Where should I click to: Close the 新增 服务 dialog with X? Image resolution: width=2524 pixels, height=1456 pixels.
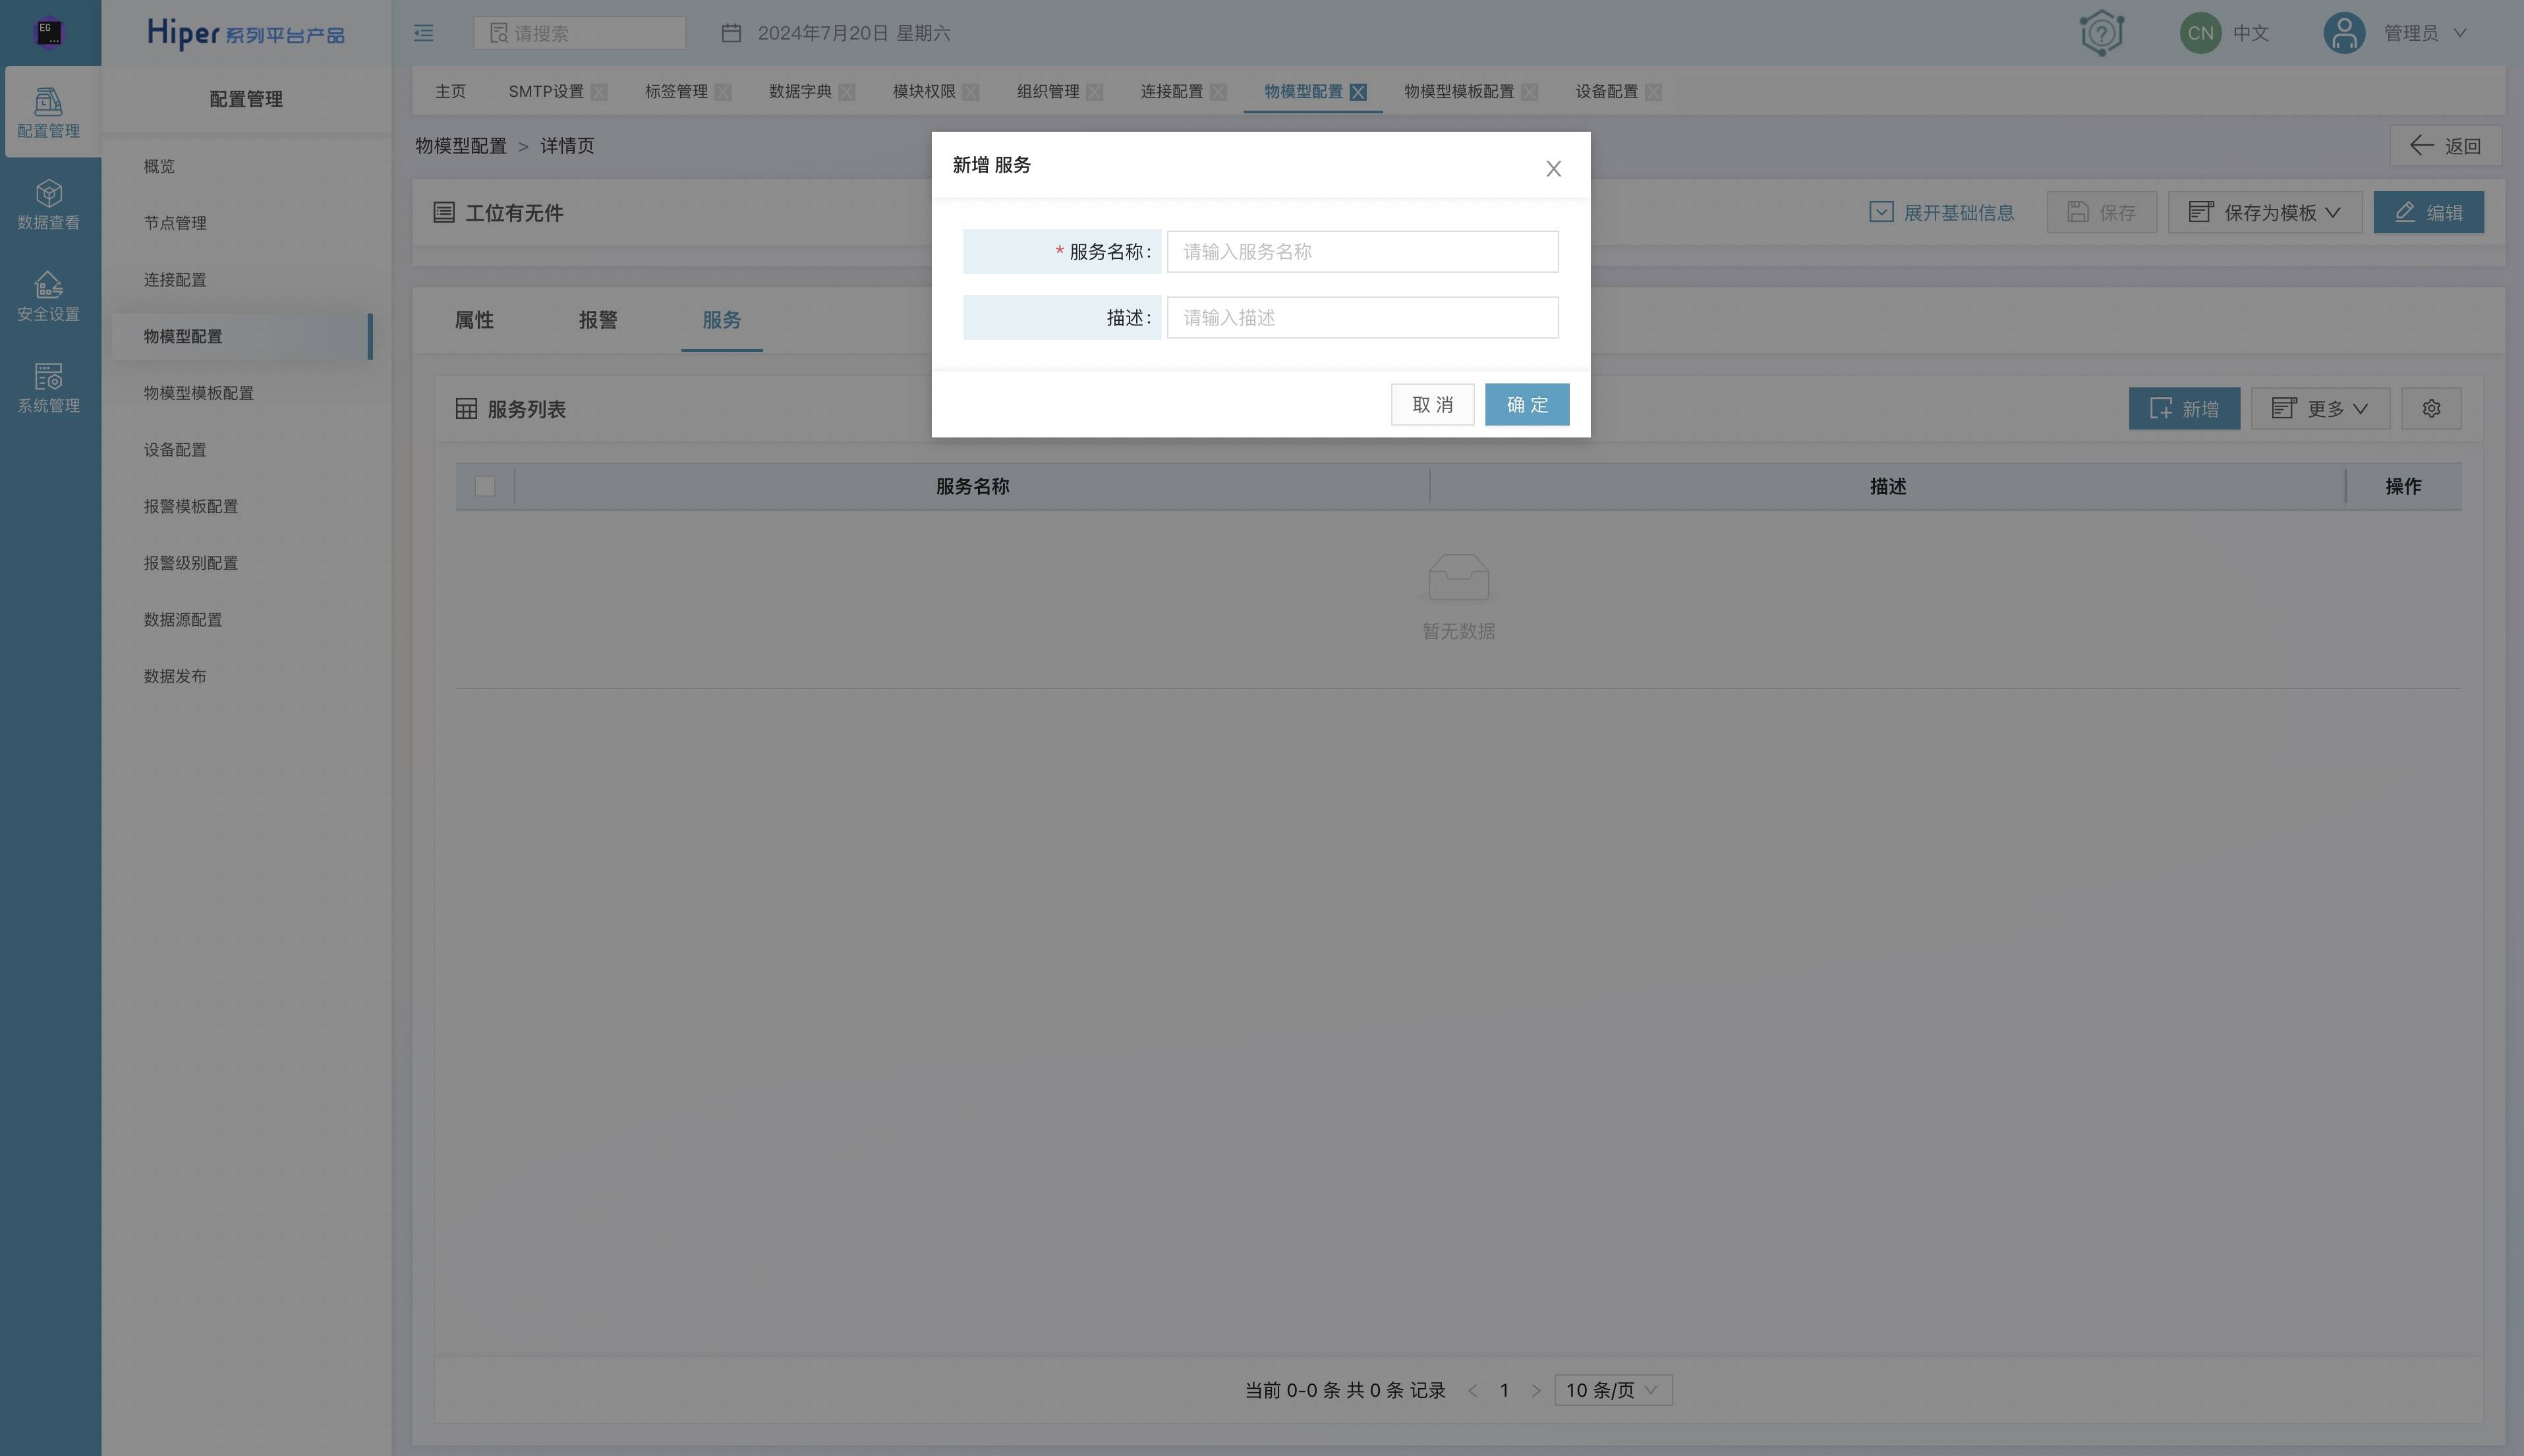click(1553, 169)
